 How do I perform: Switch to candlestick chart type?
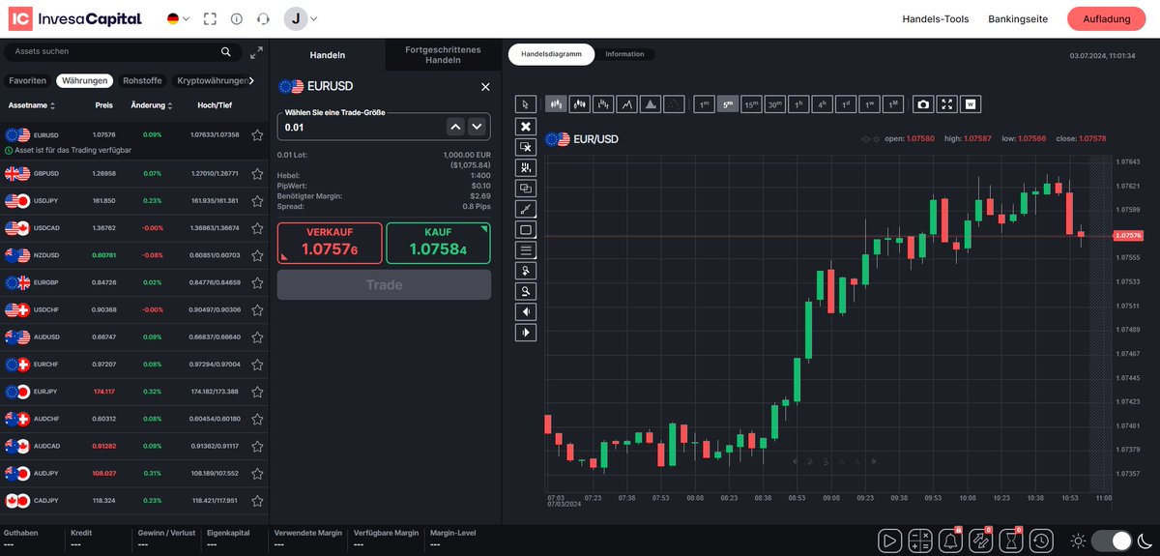point(556,104)
